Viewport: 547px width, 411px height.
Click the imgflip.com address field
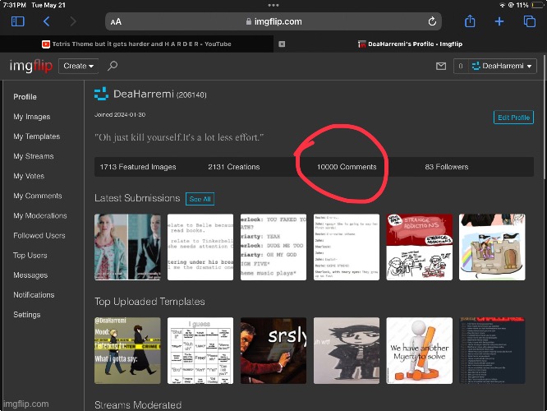[x=273, y=22]
